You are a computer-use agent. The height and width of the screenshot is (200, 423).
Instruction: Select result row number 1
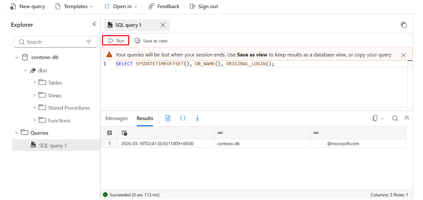pos(110,144)
